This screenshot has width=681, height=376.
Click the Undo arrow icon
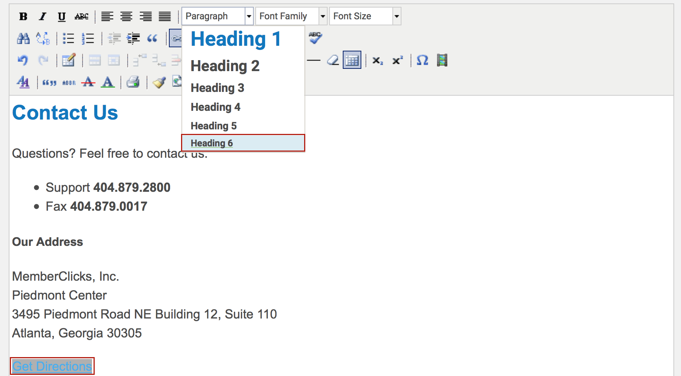[23, 60]
